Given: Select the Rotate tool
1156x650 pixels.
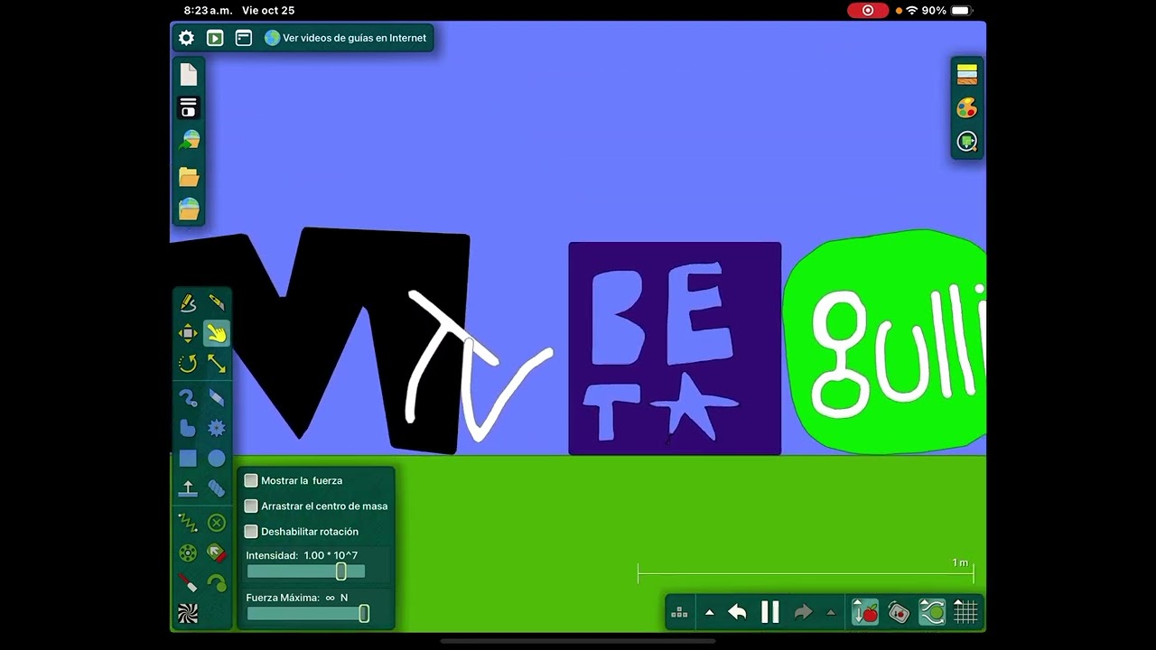Looking at the screenshot, I should coord(188,363).
